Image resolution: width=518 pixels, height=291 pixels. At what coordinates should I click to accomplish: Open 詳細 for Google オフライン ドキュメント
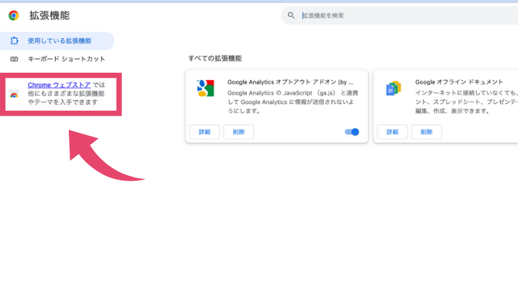[392, 132]
